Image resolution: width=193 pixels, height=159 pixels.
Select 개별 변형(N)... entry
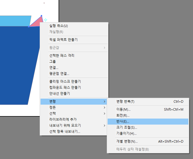click(x=148, y=142)
